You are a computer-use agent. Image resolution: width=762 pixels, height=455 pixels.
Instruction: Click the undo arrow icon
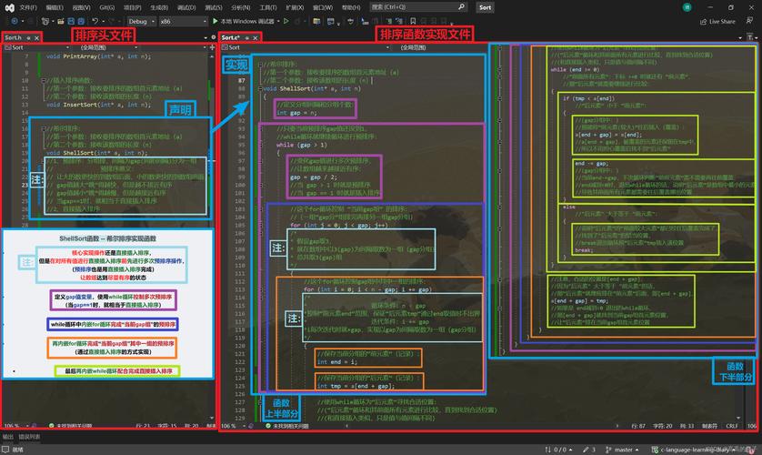pos(95,22)
